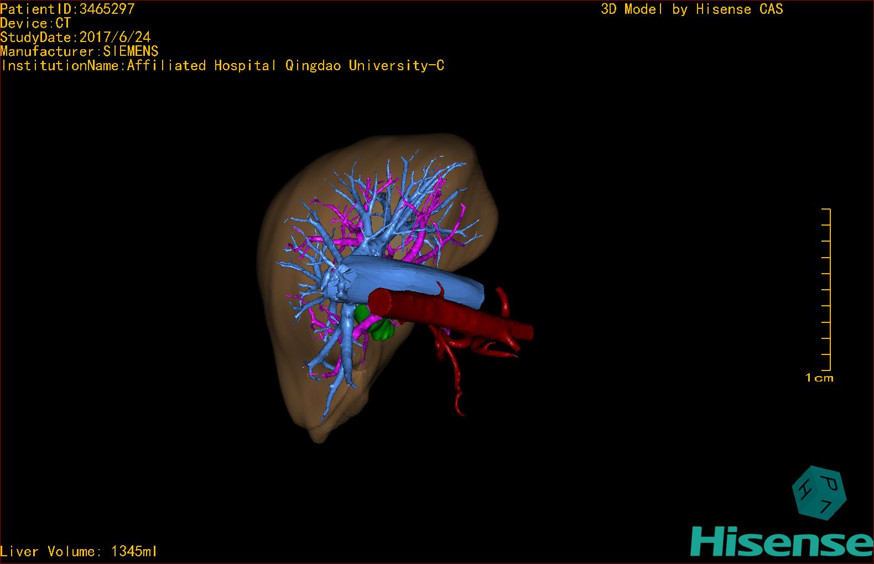Click the vertical scale ruler
The height and width of the screenshot is (564, 874).
pyautogui.click(x=826, y=290)
